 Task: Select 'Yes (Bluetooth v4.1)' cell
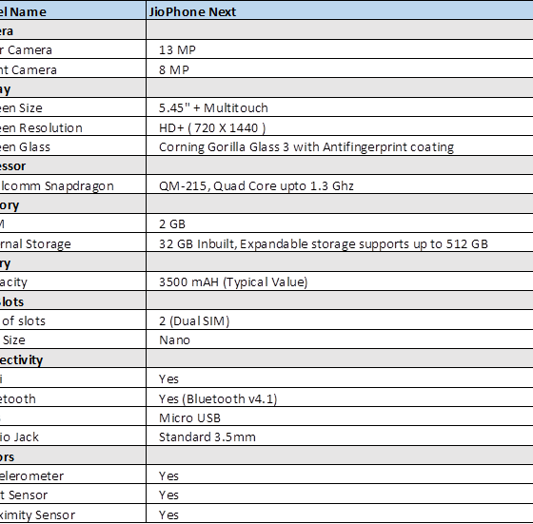click(x=218, y=398)
